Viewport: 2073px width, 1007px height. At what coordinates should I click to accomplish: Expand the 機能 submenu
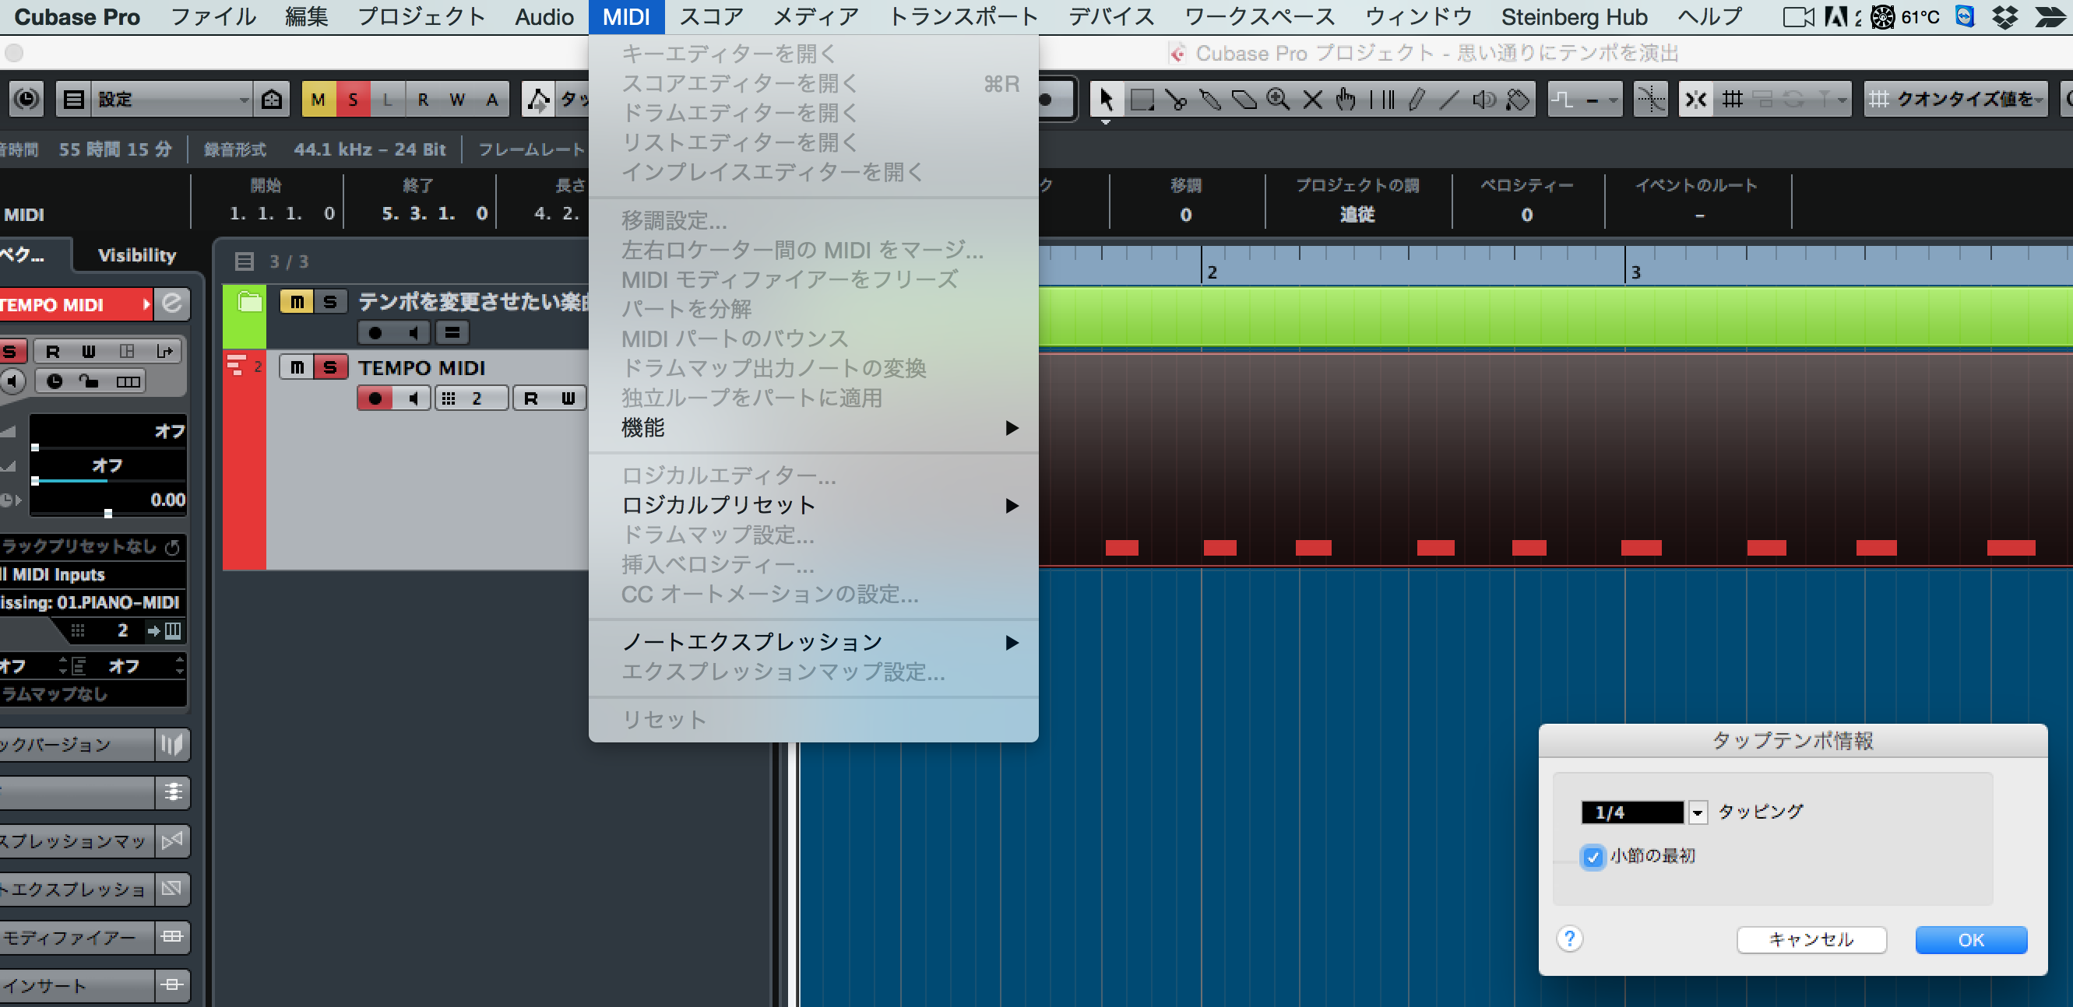pos(814,427)
